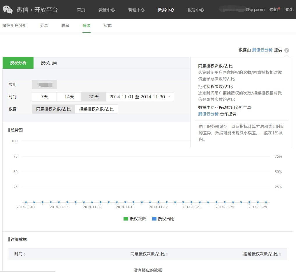Screen dimensions: 296x272
Task: Click the 2014-11-21 axis label
Action: tap(192, 207)
